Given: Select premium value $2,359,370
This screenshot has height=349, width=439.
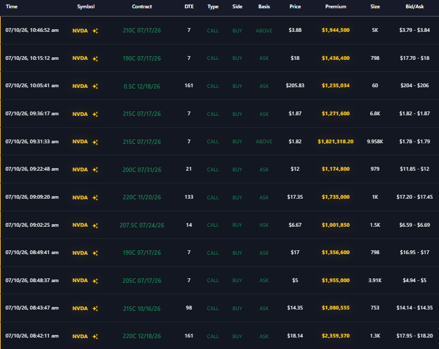Looking at the screenshot, I should 336,336.
